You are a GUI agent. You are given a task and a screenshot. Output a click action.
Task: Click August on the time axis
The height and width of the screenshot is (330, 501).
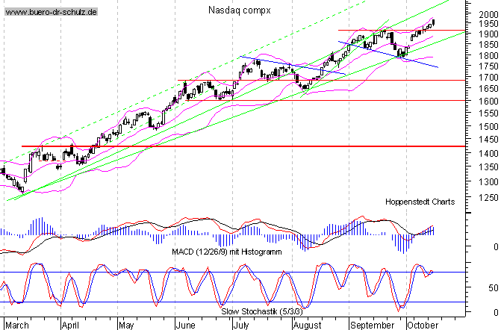click(x=307, y=326)
